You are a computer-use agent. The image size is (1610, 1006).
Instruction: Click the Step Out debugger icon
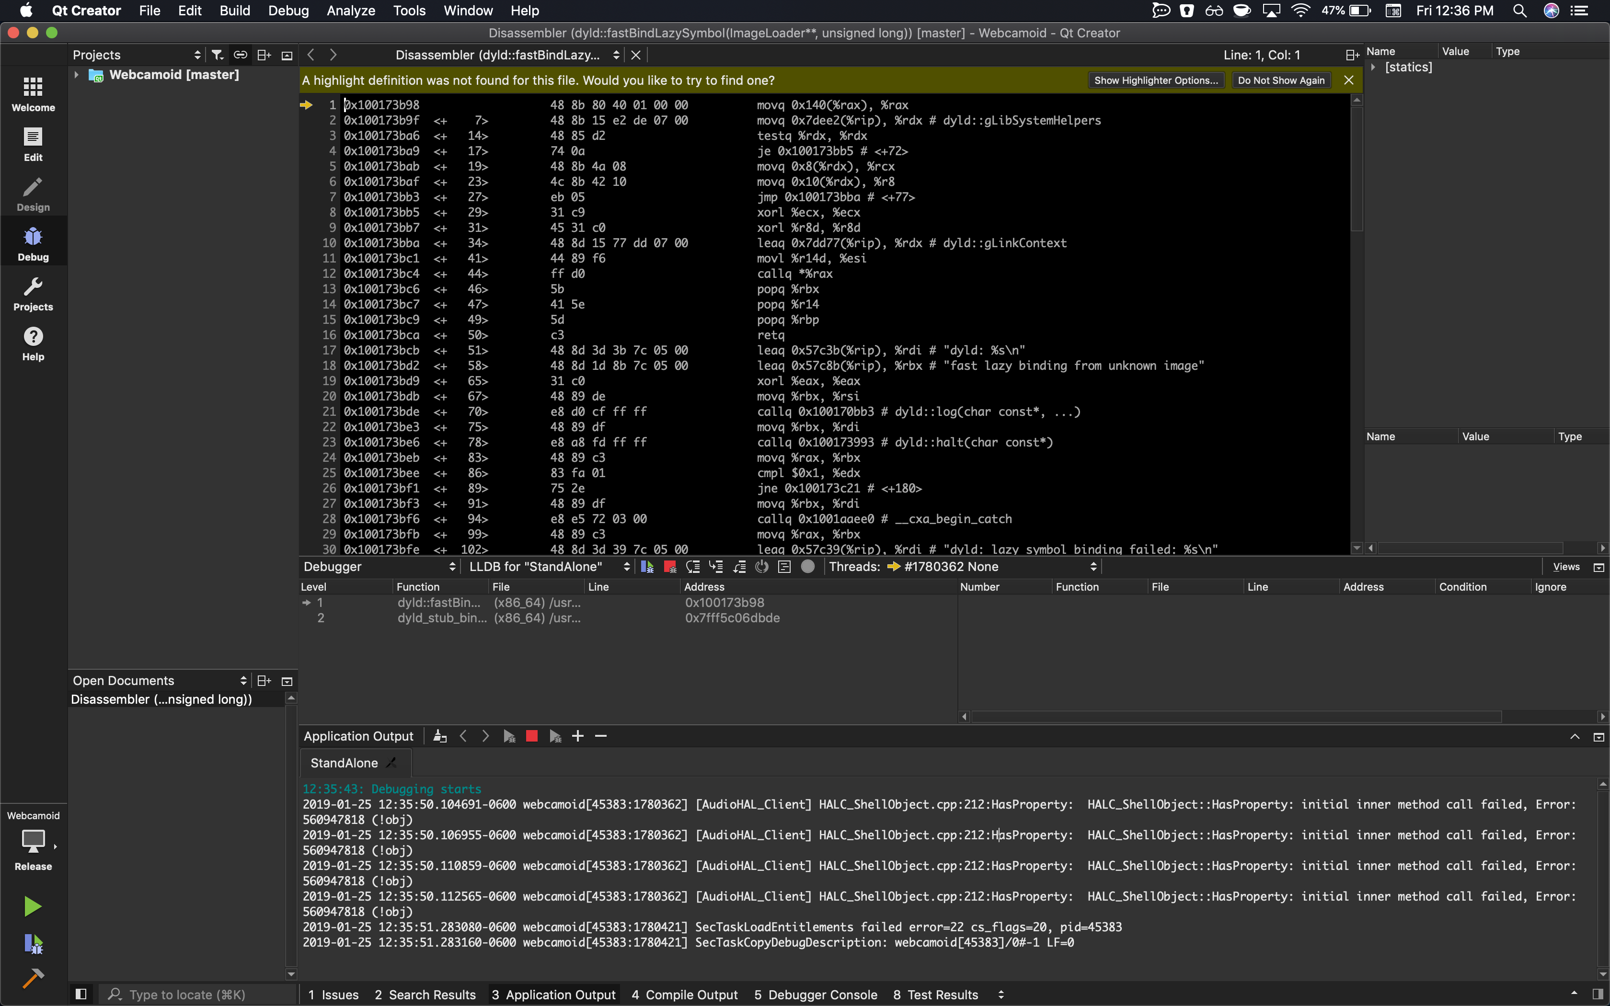point(739,567)
